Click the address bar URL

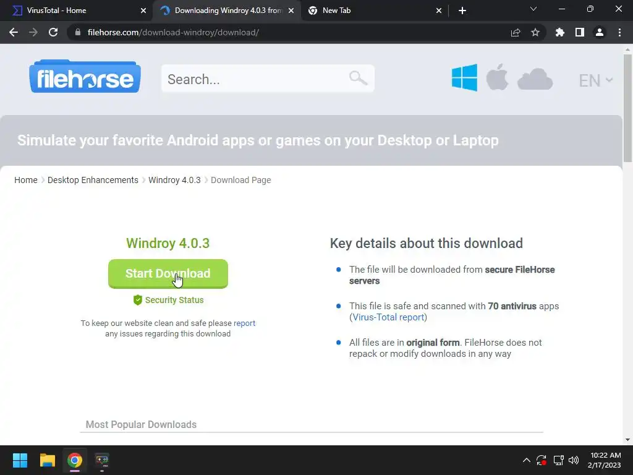point(173,32)
